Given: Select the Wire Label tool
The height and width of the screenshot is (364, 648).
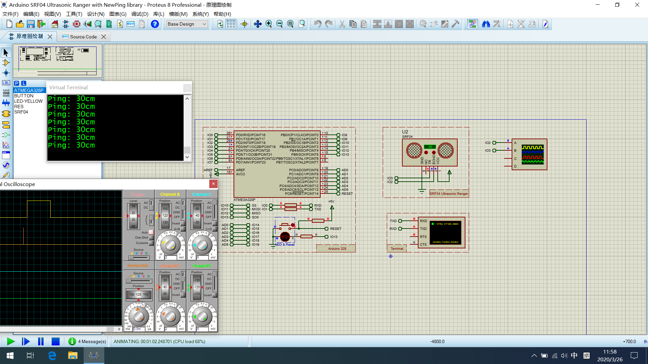Looking at the screenshot, I should [x=6, y=83].
